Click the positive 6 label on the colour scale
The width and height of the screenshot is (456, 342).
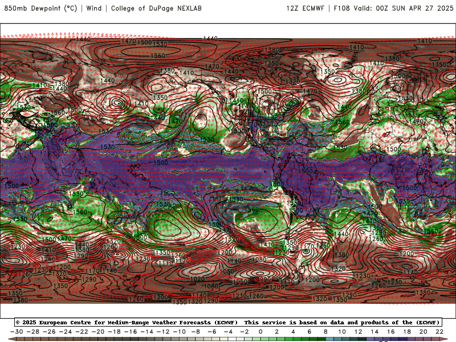point(309,332)
